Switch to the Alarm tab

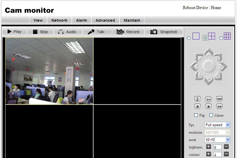coord(81,20)
